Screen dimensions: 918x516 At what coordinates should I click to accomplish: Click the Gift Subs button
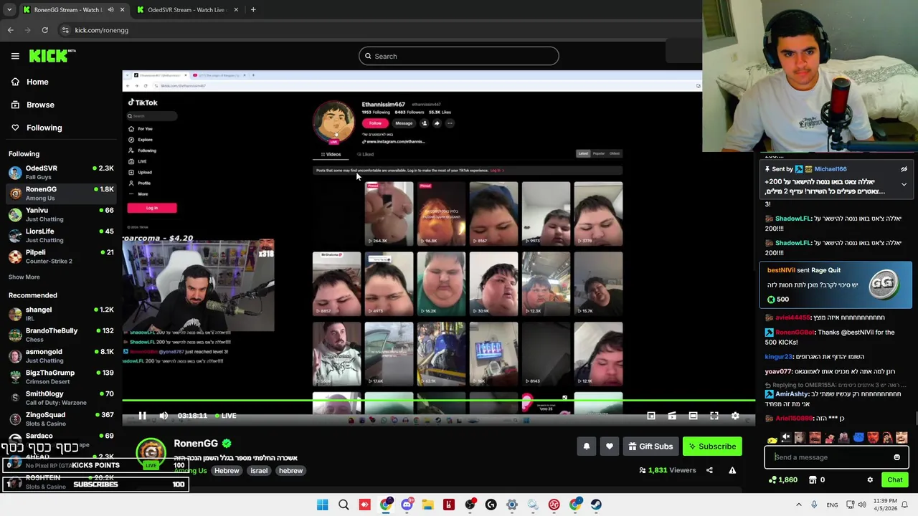[650, 446]
